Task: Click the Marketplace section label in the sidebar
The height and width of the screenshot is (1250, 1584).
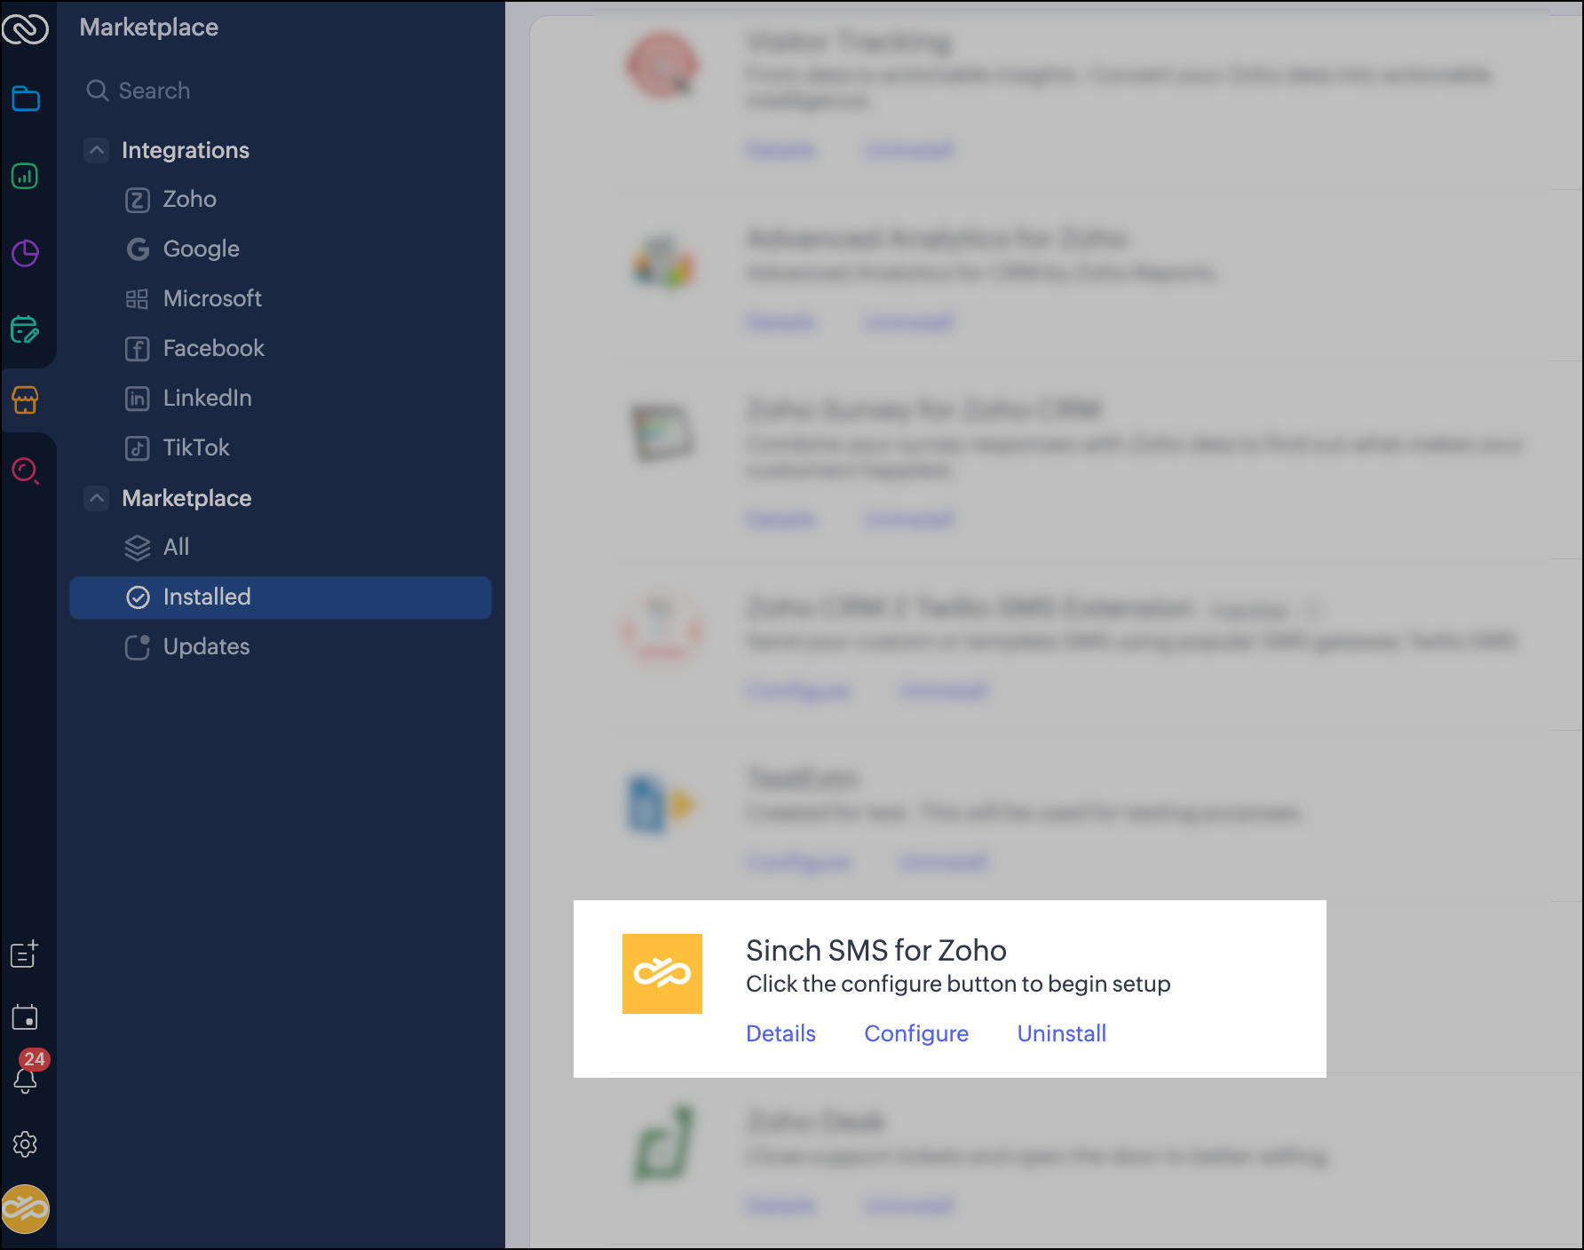Action: point(186,498)
